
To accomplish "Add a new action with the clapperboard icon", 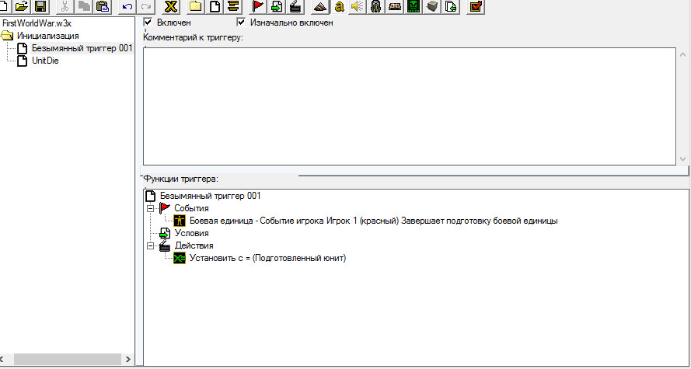I will [x=295, y=6].
